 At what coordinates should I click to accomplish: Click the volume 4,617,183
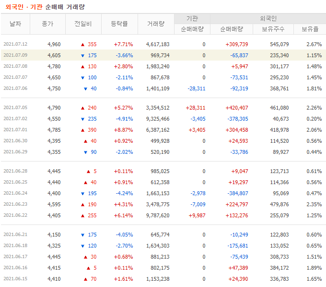point(158,44)
